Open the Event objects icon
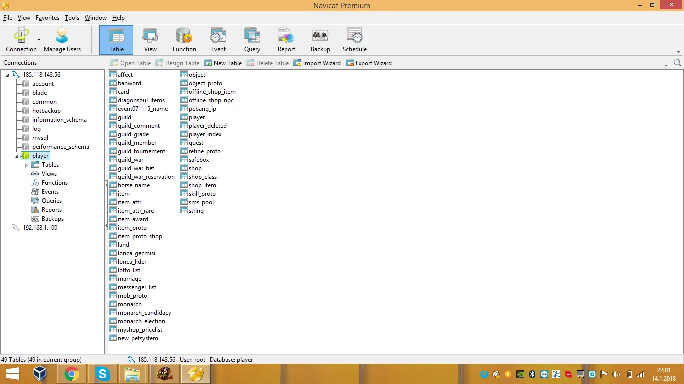684x384 pixels. point(218,40)
